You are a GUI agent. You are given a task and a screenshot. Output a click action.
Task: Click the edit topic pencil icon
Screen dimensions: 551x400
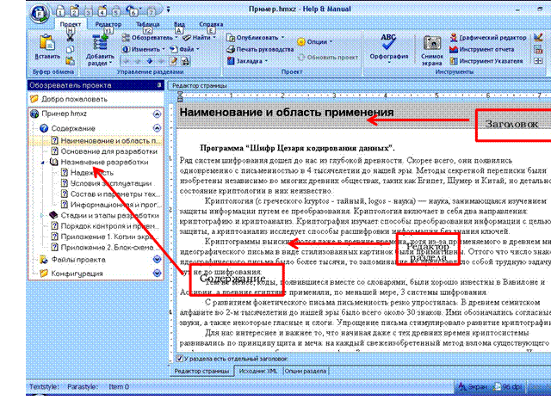click(x=173, y=61)
